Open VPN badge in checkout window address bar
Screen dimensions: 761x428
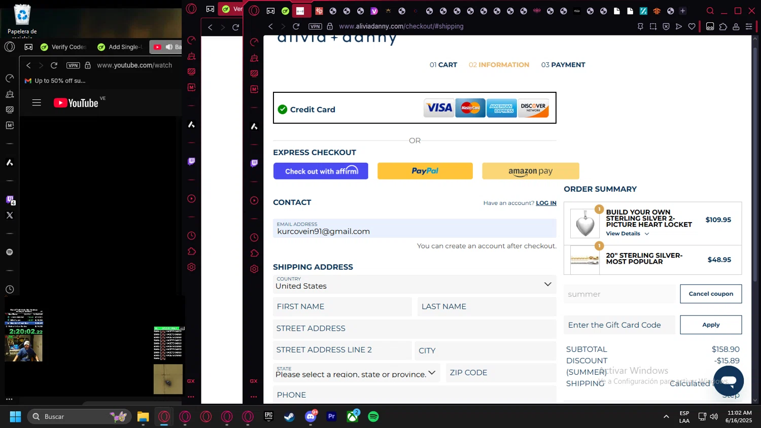(x=315, y=26)
